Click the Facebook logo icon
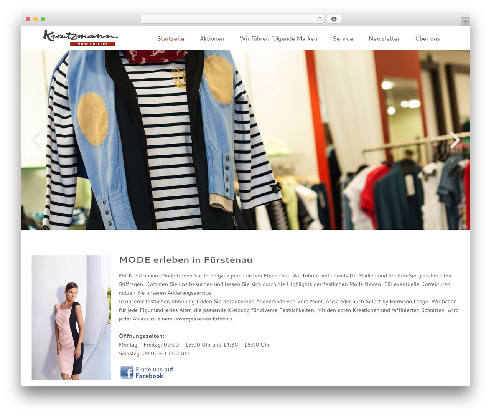 [127, 372]
